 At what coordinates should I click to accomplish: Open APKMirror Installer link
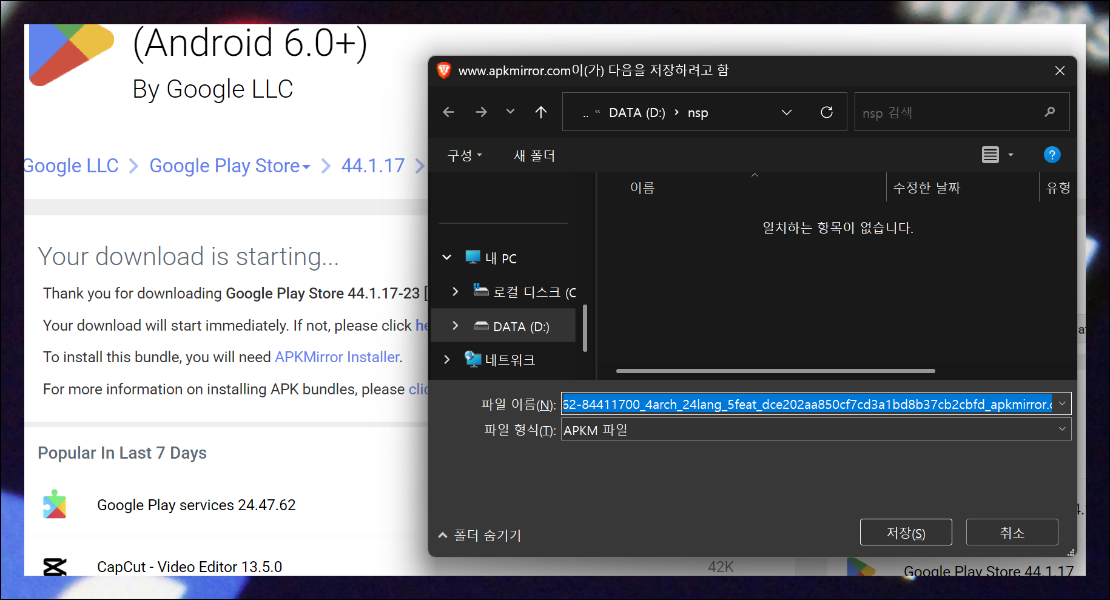pos(337,357)
